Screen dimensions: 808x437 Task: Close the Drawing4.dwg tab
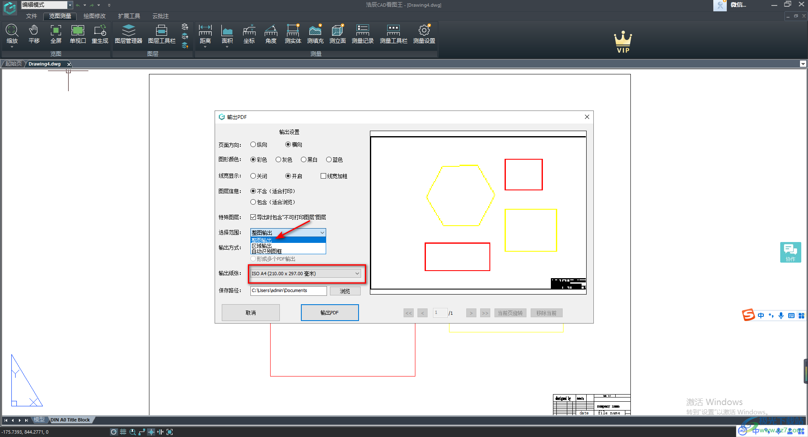tap(69, 64)
